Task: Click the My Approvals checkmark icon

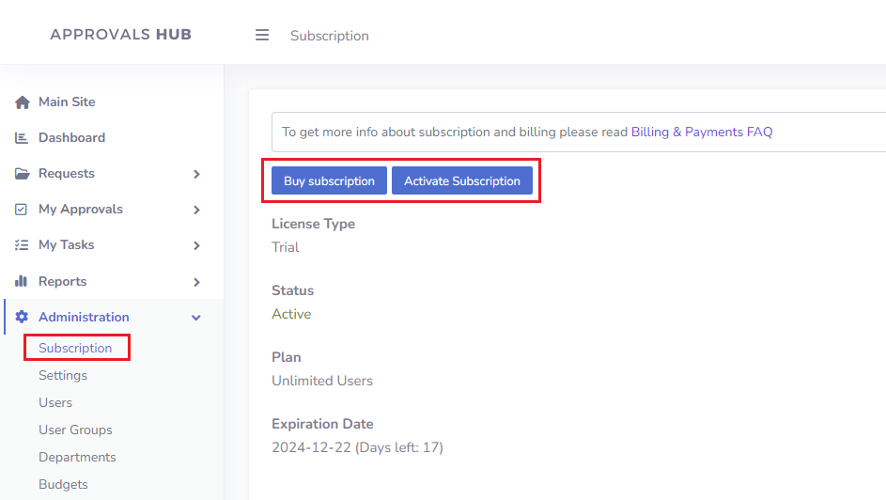Action: (21, 209)
